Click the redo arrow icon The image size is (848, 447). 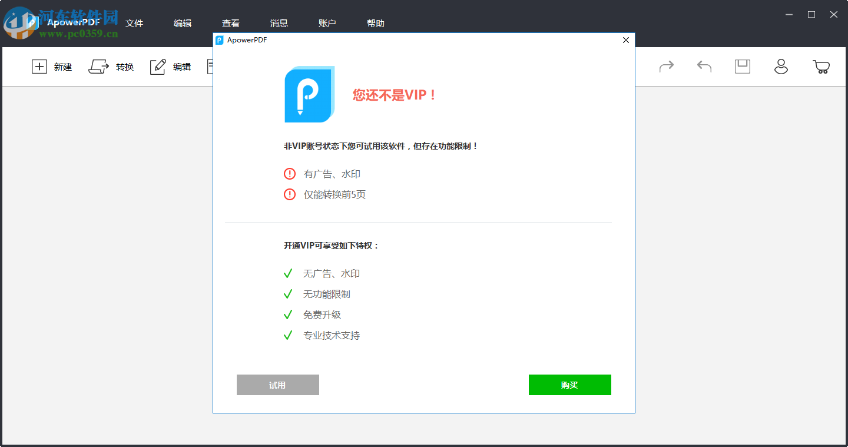coord(667,67)
